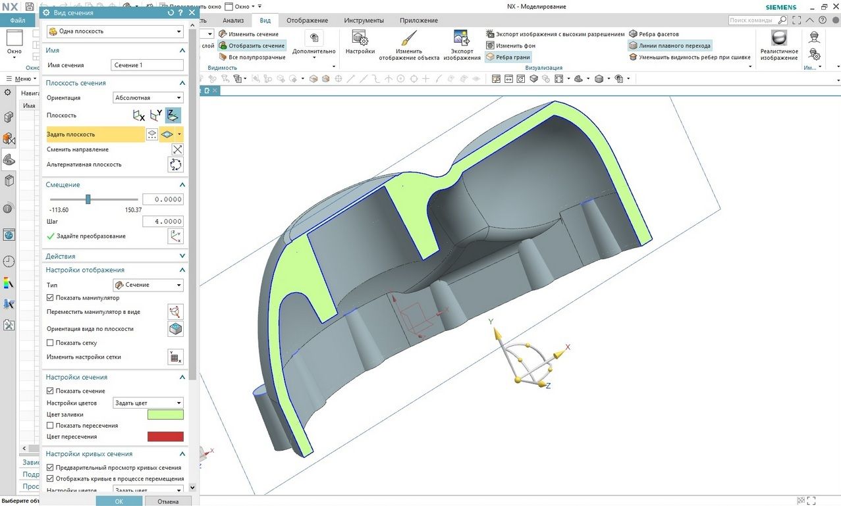Open the Тип dropdown showing Сечение

click(x=148, y=285)
